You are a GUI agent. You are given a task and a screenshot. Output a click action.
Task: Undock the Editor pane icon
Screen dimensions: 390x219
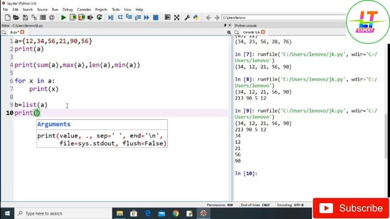click(225, 26)
